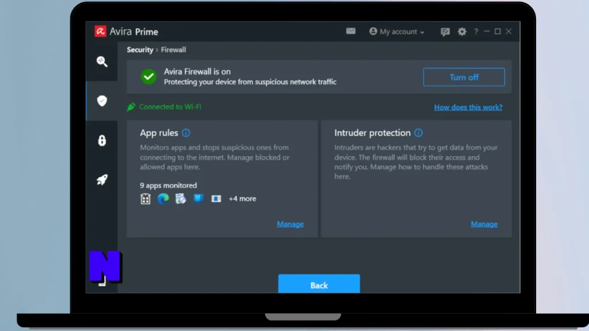Turn off the Avira Firewall
The image size is (589, 331).
464,77
